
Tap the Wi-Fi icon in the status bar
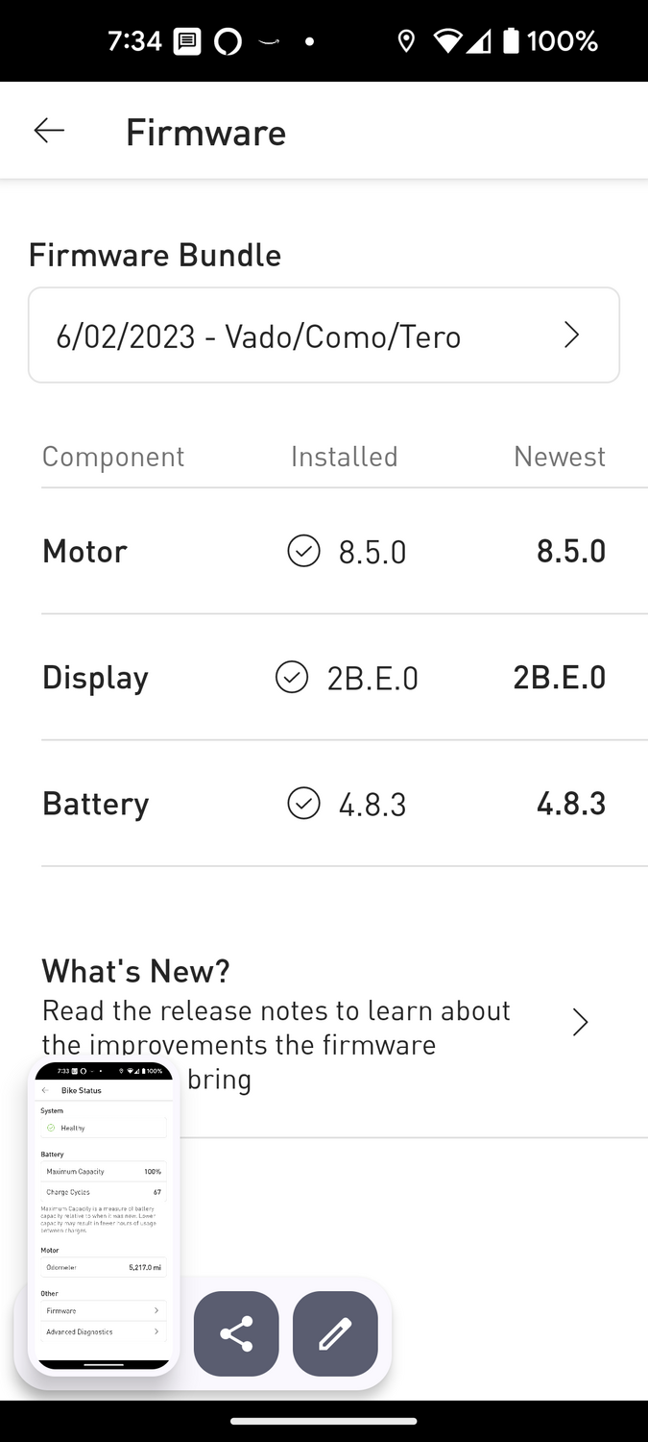click(x=447, y=41)
